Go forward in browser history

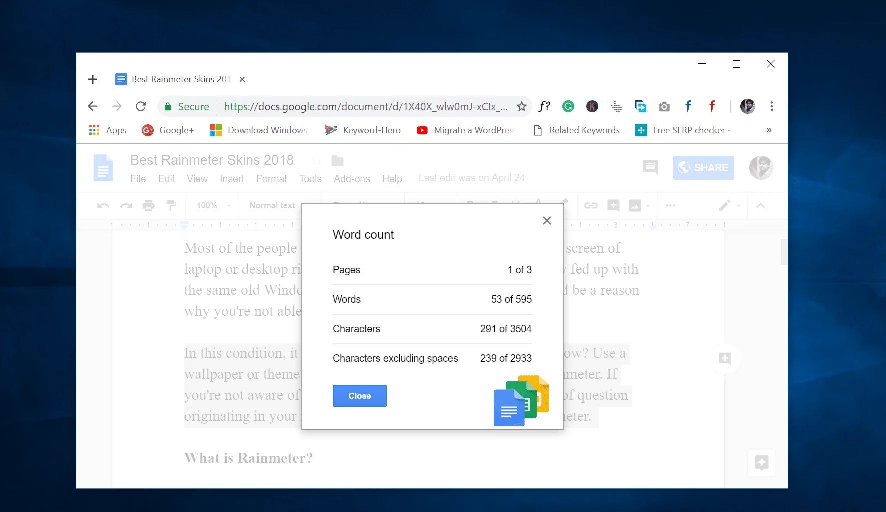point(117,106)
